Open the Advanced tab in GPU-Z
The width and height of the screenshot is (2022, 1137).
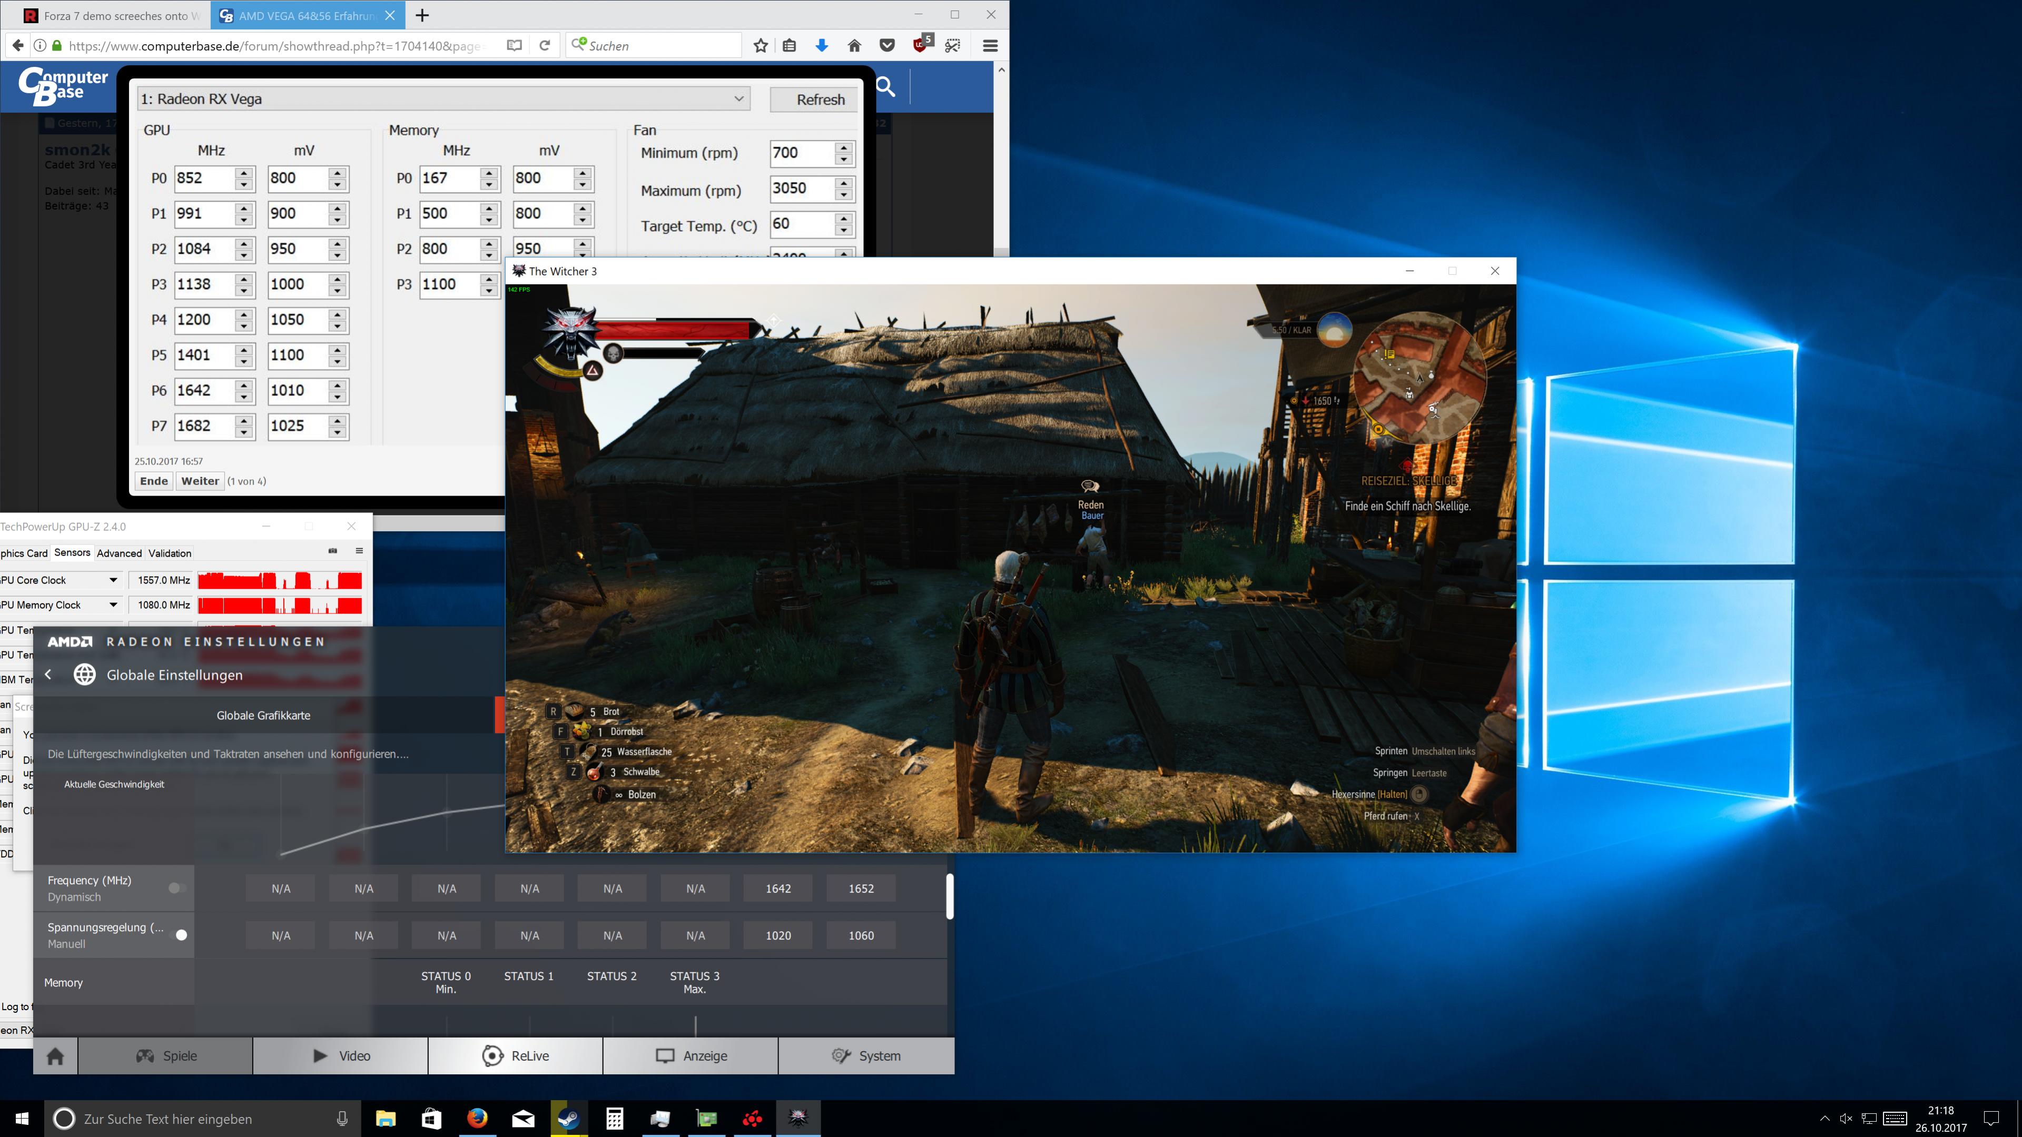pyautogui.click(x=120, y=553)
